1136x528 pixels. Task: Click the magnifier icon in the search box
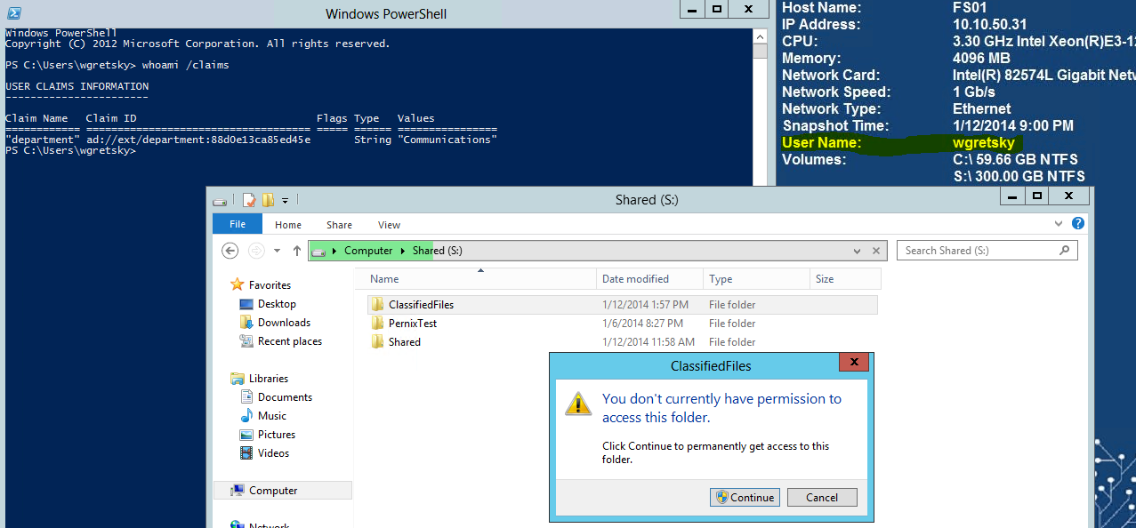(1064, 251)
